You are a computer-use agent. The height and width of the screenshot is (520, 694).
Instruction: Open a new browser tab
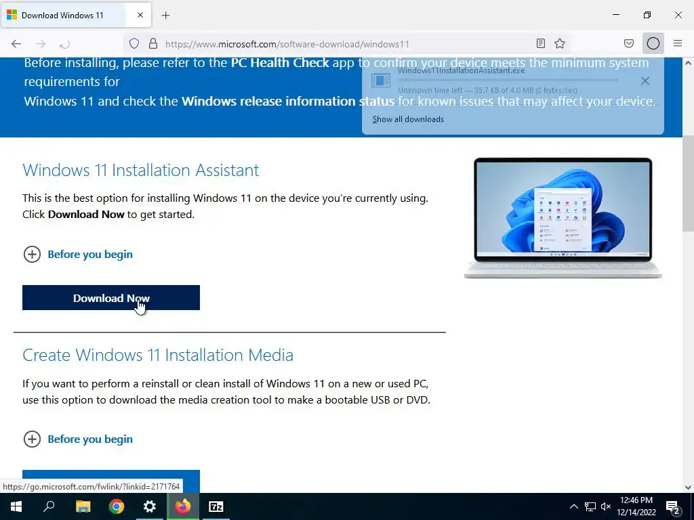tap(165, 16)
